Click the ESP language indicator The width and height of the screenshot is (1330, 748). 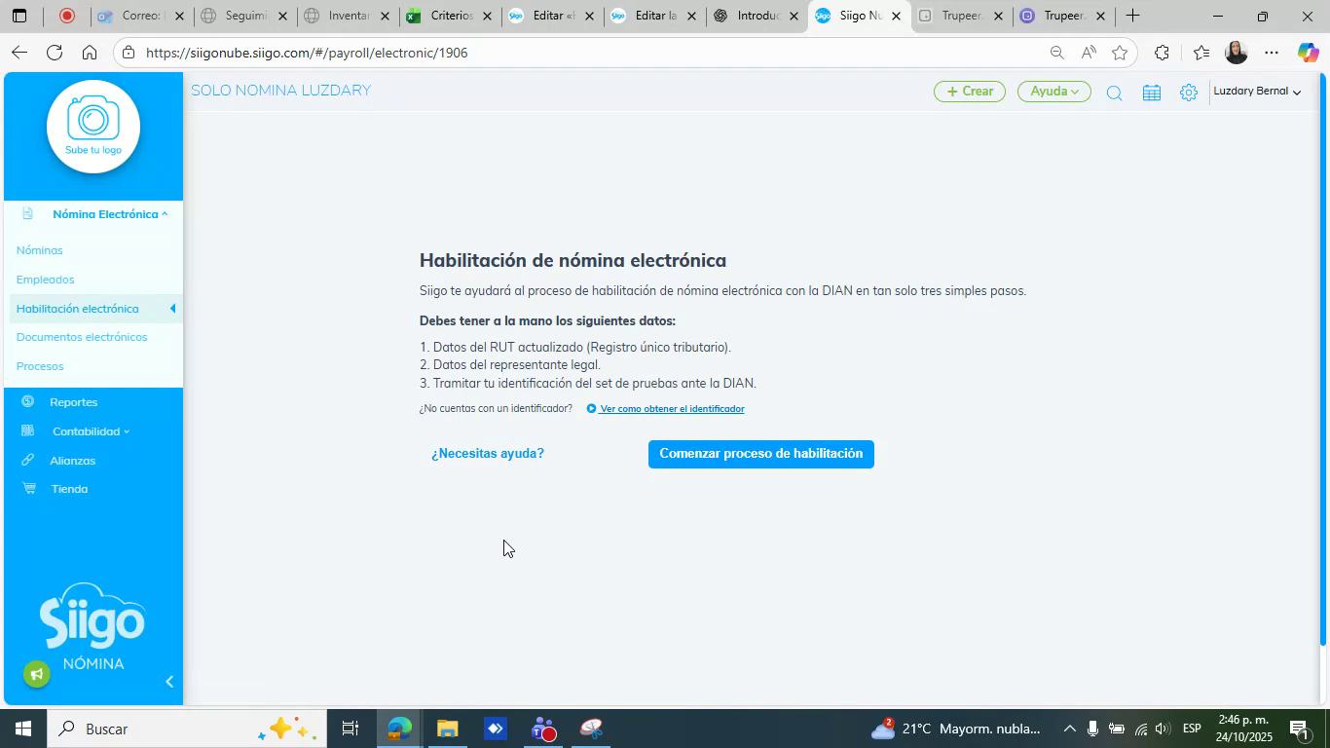[1191, 729]
